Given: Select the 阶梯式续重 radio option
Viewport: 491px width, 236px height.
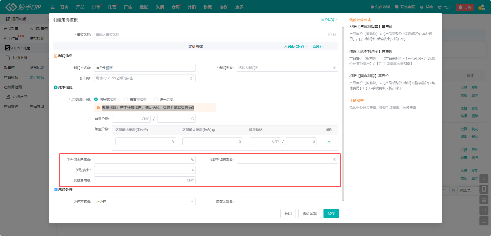Looking at the screenshot, I should point(96,99).
